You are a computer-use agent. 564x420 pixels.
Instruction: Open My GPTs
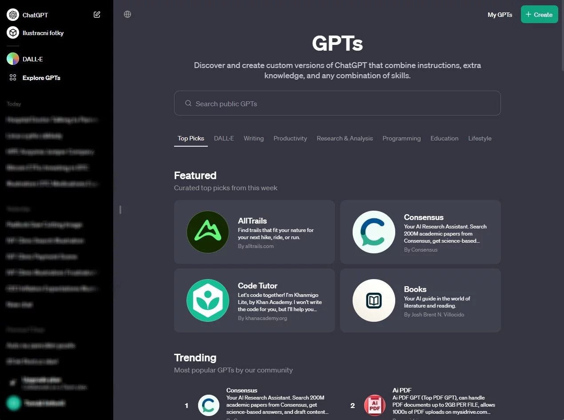click(500, 15)
